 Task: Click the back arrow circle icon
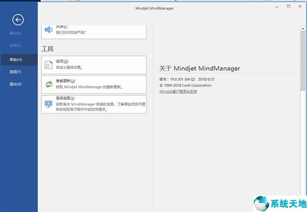pyautogui.click(x=18, y=19)
